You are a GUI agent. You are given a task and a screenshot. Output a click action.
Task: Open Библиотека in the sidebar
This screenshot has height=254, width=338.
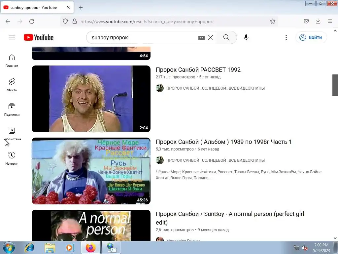[x=12, y=134]
